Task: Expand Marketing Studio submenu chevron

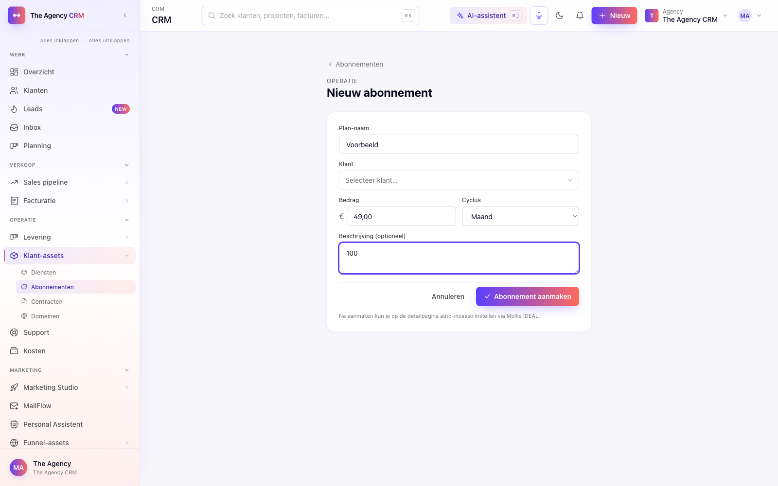Action: pyautogui.click(x=127, y=387)
